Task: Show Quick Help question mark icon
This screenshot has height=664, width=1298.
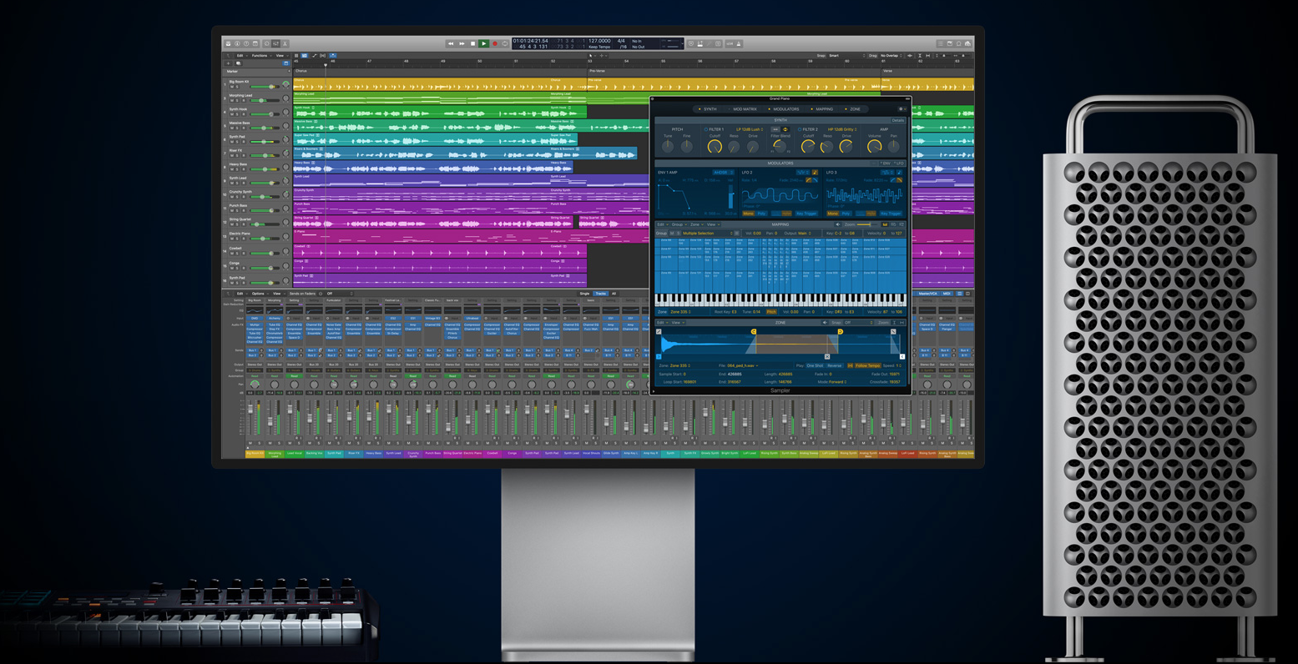Action: pos(246,43)
